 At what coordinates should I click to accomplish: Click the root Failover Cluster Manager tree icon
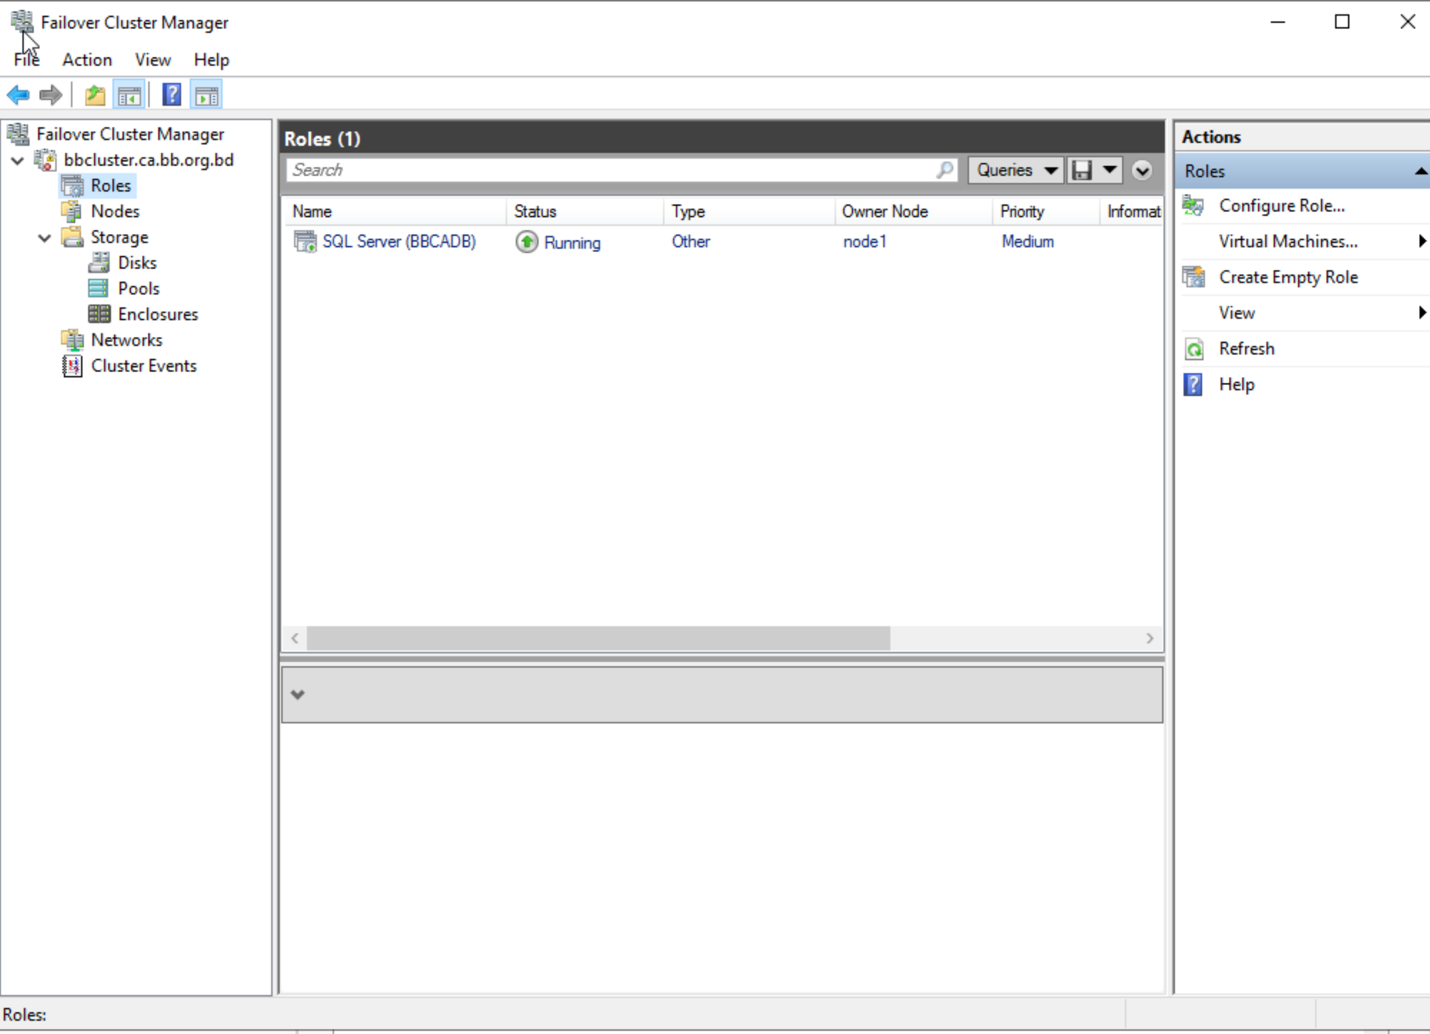[18, 134]
